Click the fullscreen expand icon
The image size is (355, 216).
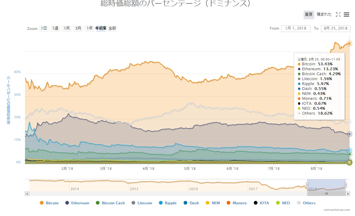coord(338,14)
